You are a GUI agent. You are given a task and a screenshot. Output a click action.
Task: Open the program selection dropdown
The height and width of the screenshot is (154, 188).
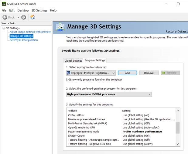[x=91, y=73]
